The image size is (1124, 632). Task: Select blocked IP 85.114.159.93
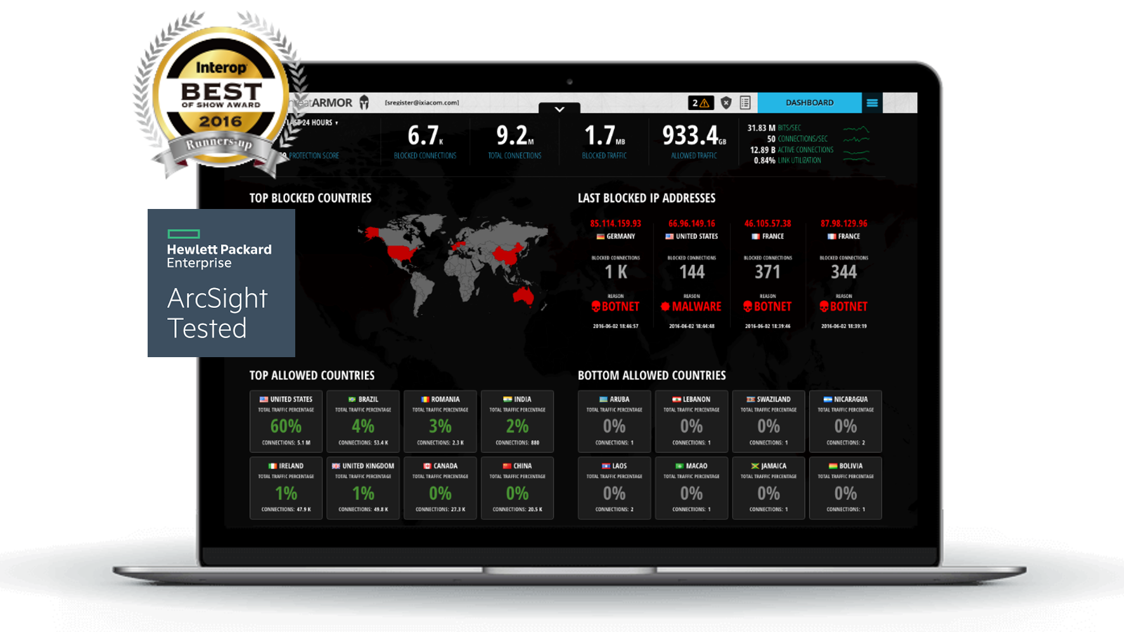(x=615, y=224)
